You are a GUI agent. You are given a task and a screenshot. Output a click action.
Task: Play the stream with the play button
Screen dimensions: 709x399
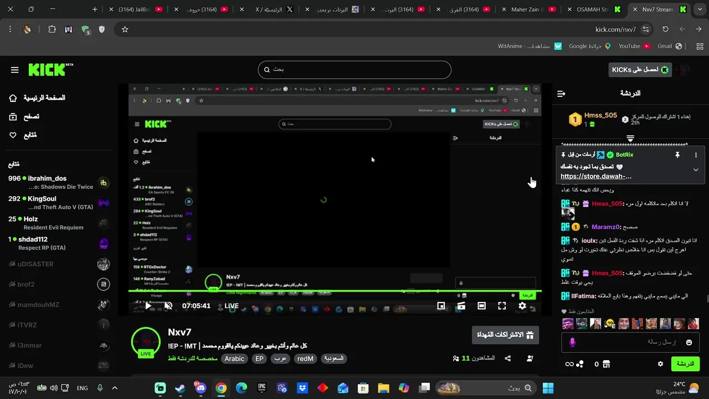148,306
